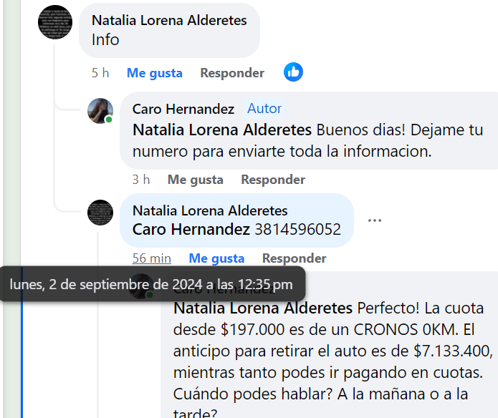Open the three-dots comment options menu
498x418 pixels.
point(375,220)
